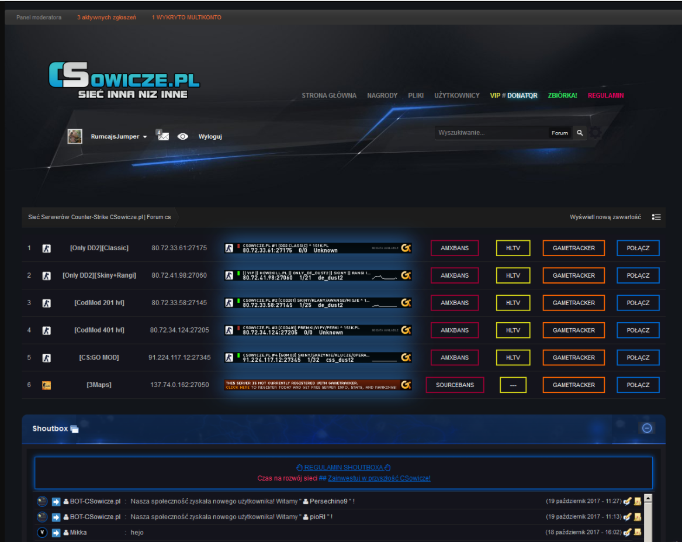682x542 pixels.
Task: Click arrow icon beside Persechino9 welcome message
Action: 56,502
